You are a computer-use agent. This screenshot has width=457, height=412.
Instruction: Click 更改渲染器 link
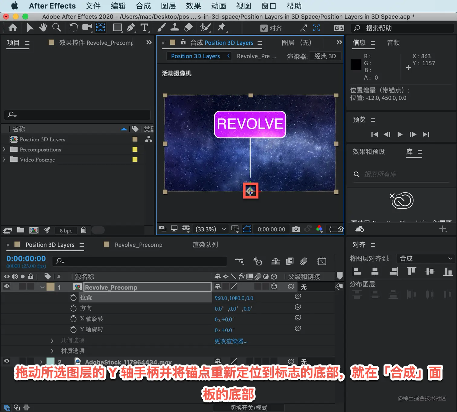[231, 341]
